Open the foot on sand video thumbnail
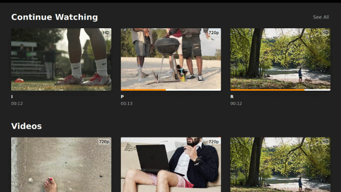The image size is (341, 192). 61,165
